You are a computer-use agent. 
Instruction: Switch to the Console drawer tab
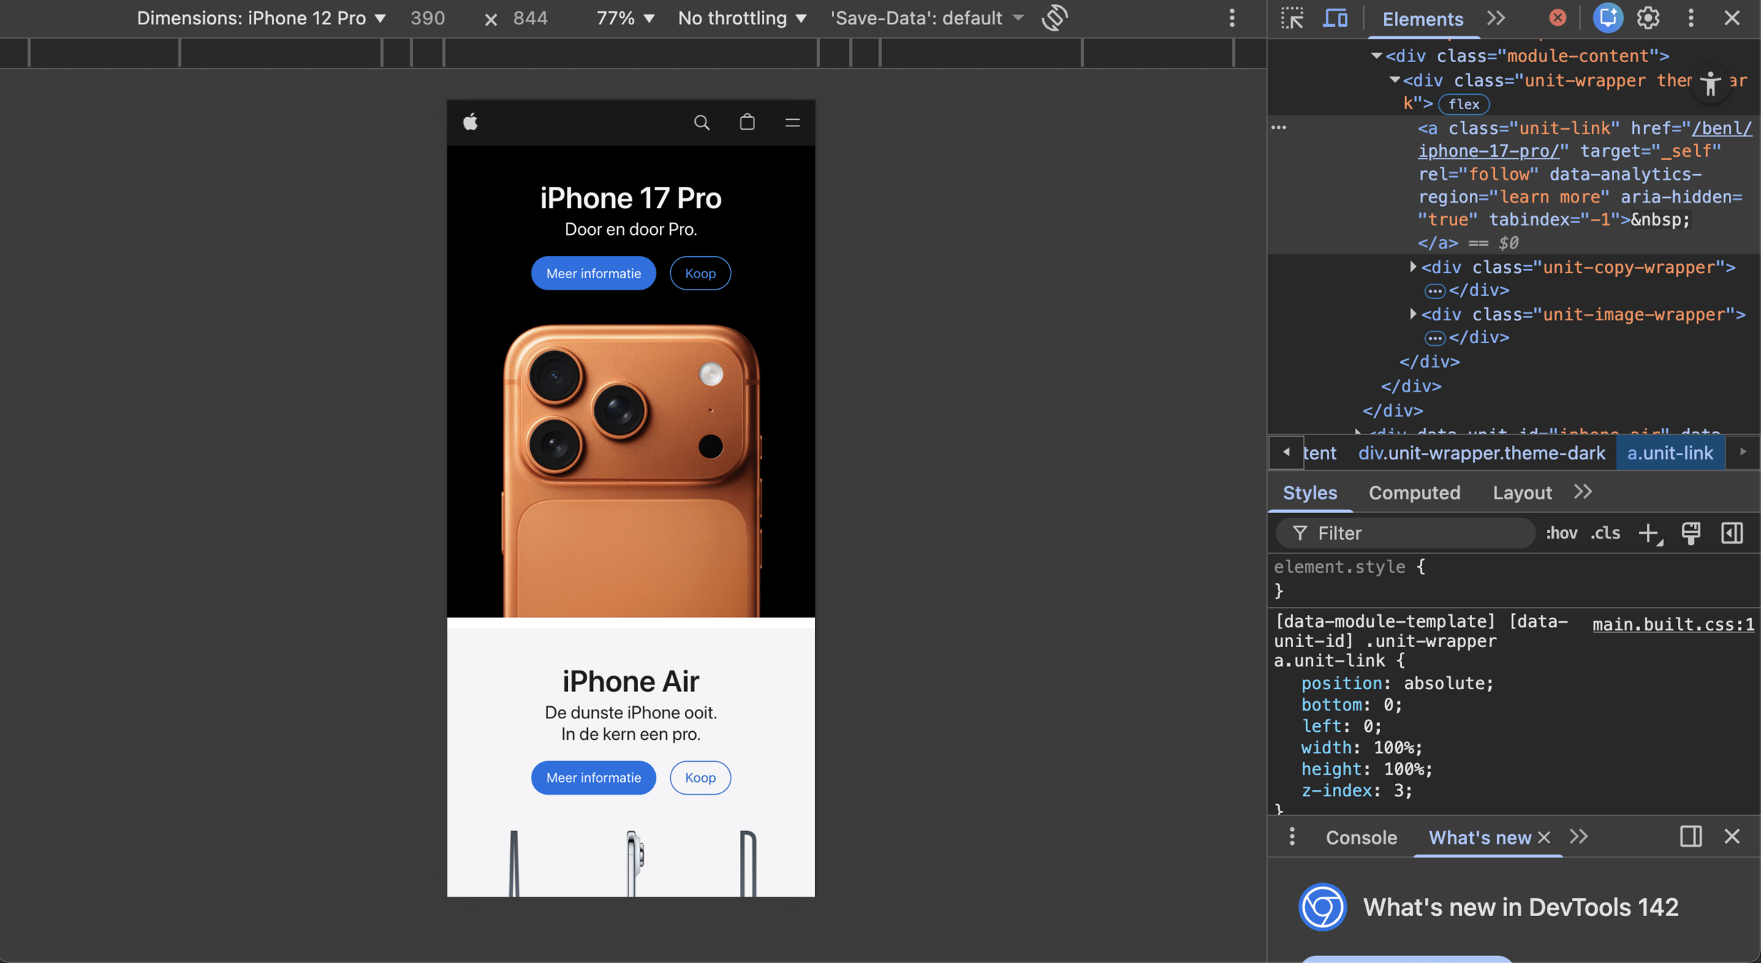(x=1361, y=837)
